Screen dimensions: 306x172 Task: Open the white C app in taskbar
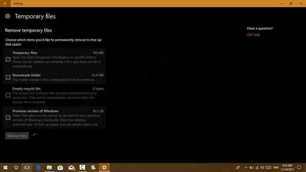pyautogui.click(x=82, y=168)
